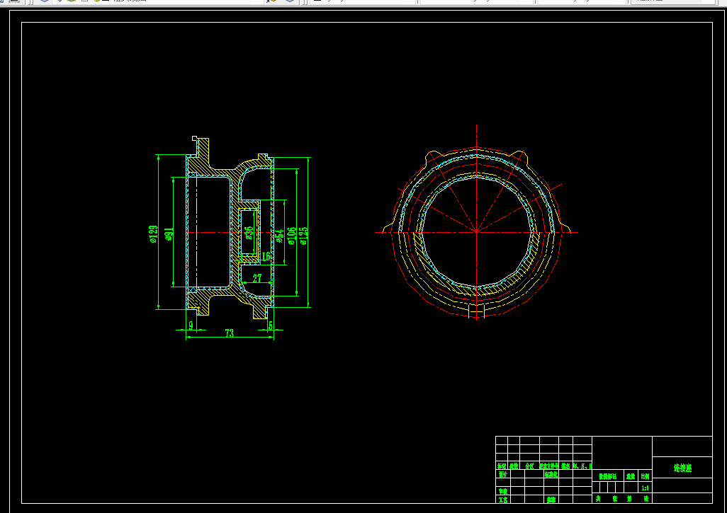Image resolution: width=727 pixels, height=513 pixels.
Task: Select the ø129 dimension text
Action: click(153, 234)
